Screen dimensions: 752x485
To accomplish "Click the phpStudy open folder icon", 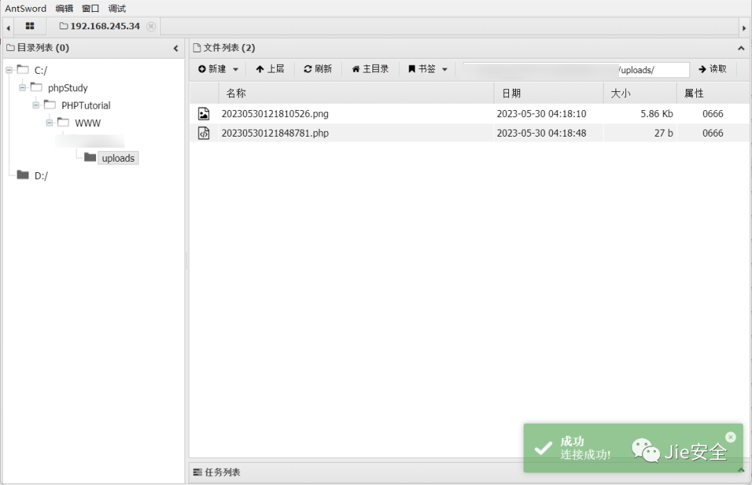I will [36, 86].
